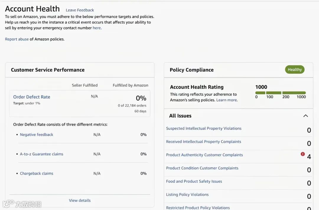Screen dimensions: 319x210
Task: Click the Account Health Rating progress bar
Action: click(x=280, y=93)
